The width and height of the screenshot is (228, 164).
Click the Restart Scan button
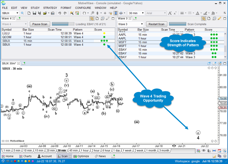157,24
